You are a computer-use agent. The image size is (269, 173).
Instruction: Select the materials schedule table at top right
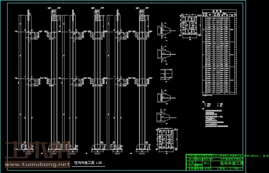pyautogui.click(x=219, y=52)
